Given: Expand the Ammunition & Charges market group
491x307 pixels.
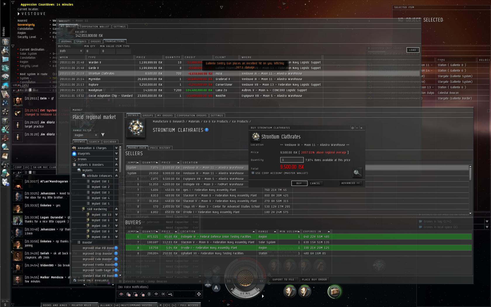Looking at the screenshot, I should pos(116,148).
